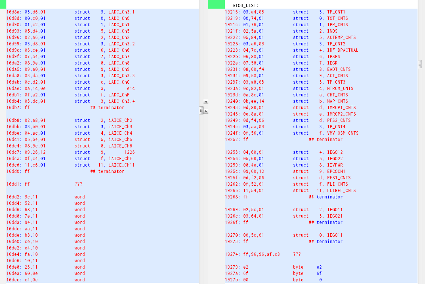Click the green change marker above left pane
The image size is (425, 284).
[3, 4]
